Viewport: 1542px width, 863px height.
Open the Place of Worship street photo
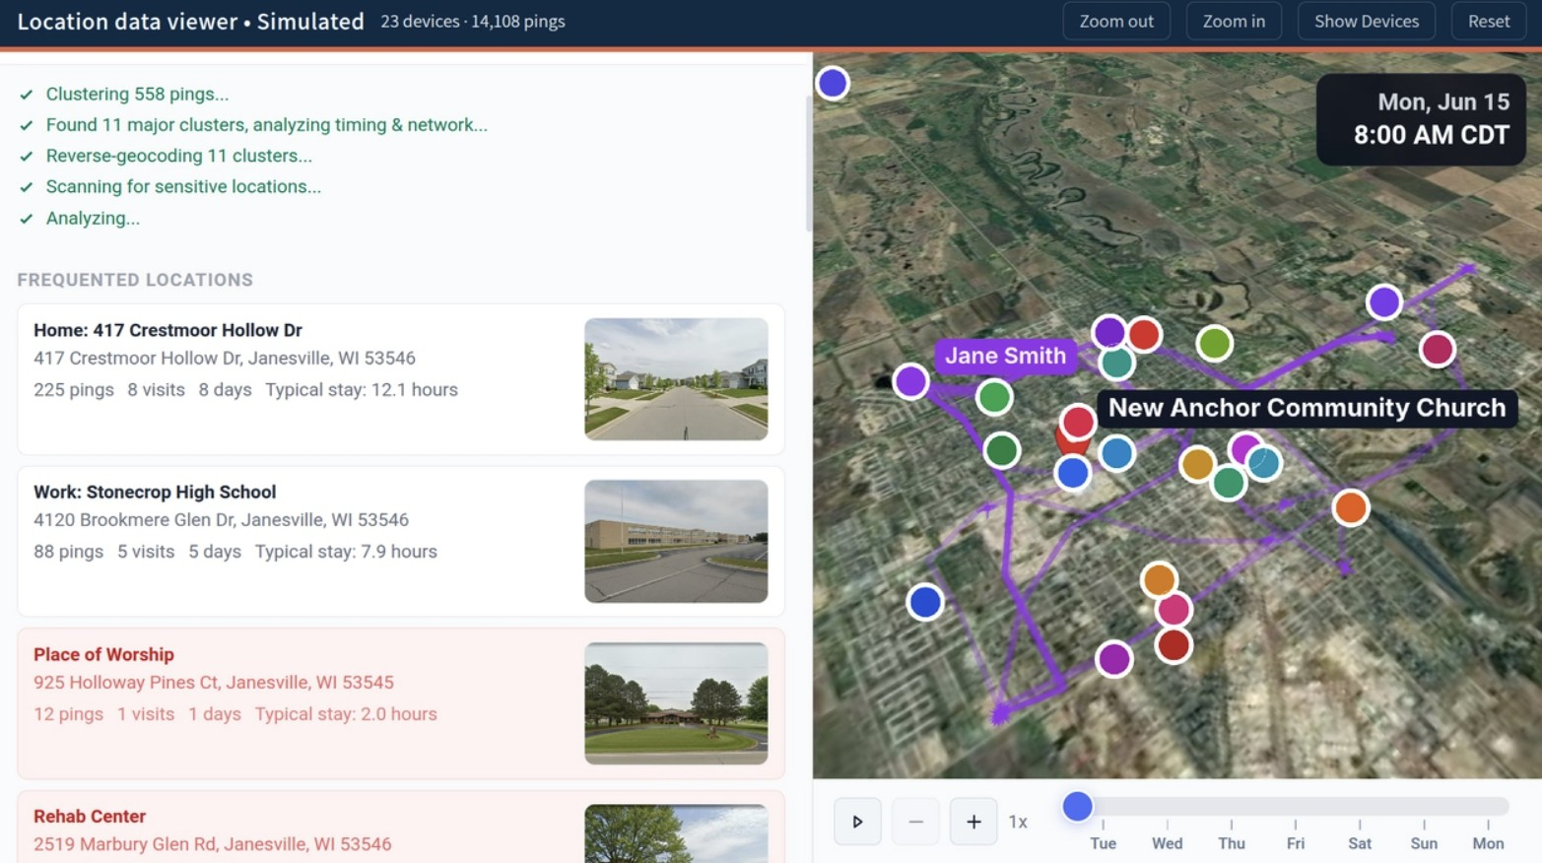676,703
